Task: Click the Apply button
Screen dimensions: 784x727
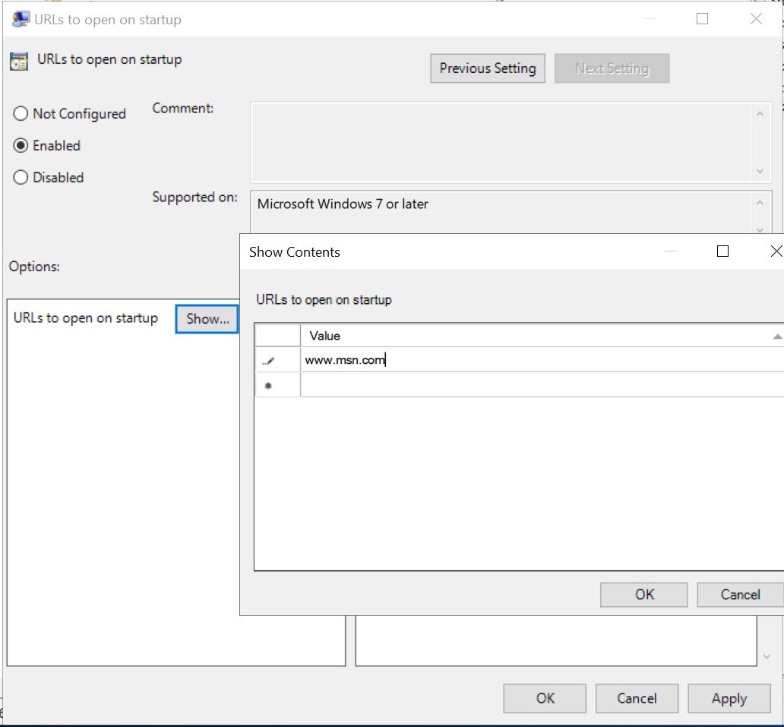Action: (x=729, y=699)
